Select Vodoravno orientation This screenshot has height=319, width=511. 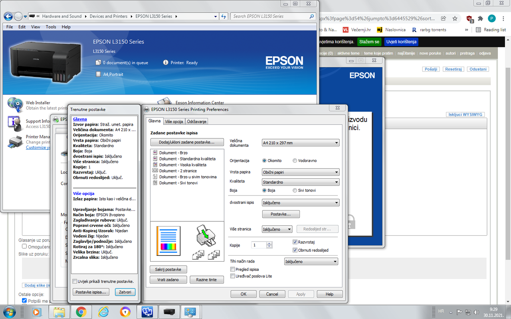click(x=305, y=161)
